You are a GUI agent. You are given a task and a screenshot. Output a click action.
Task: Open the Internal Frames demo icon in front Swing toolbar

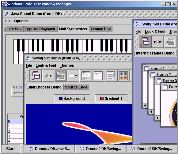coord(36,76)
